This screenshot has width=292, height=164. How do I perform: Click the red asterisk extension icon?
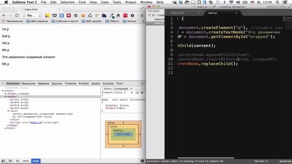click(x=68, y=15)
